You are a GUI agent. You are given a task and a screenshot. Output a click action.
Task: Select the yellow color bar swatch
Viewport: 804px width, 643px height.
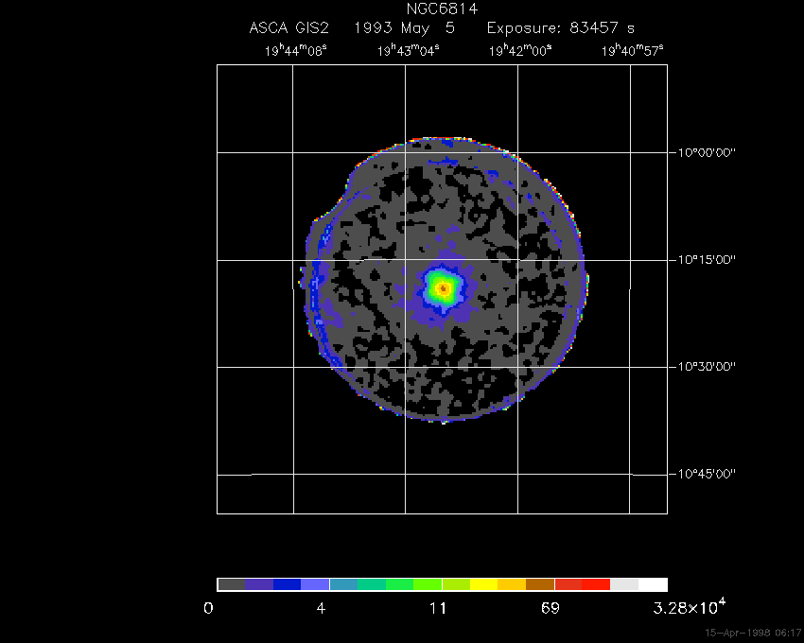tap(484, 584)
